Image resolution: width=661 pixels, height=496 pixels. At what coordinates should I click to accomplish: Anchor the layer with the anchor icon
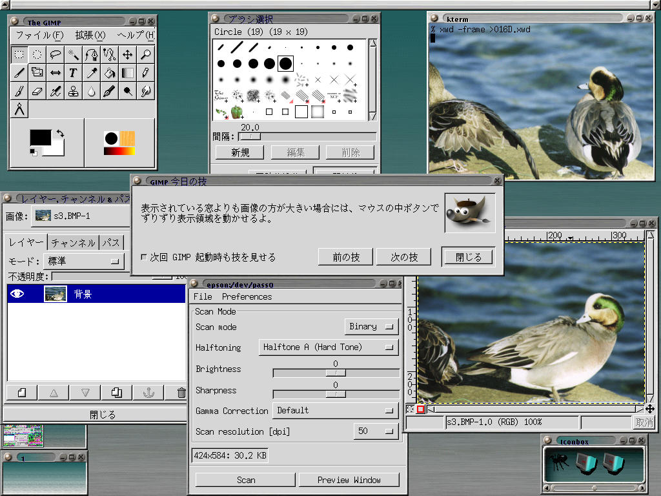point(148,393)
